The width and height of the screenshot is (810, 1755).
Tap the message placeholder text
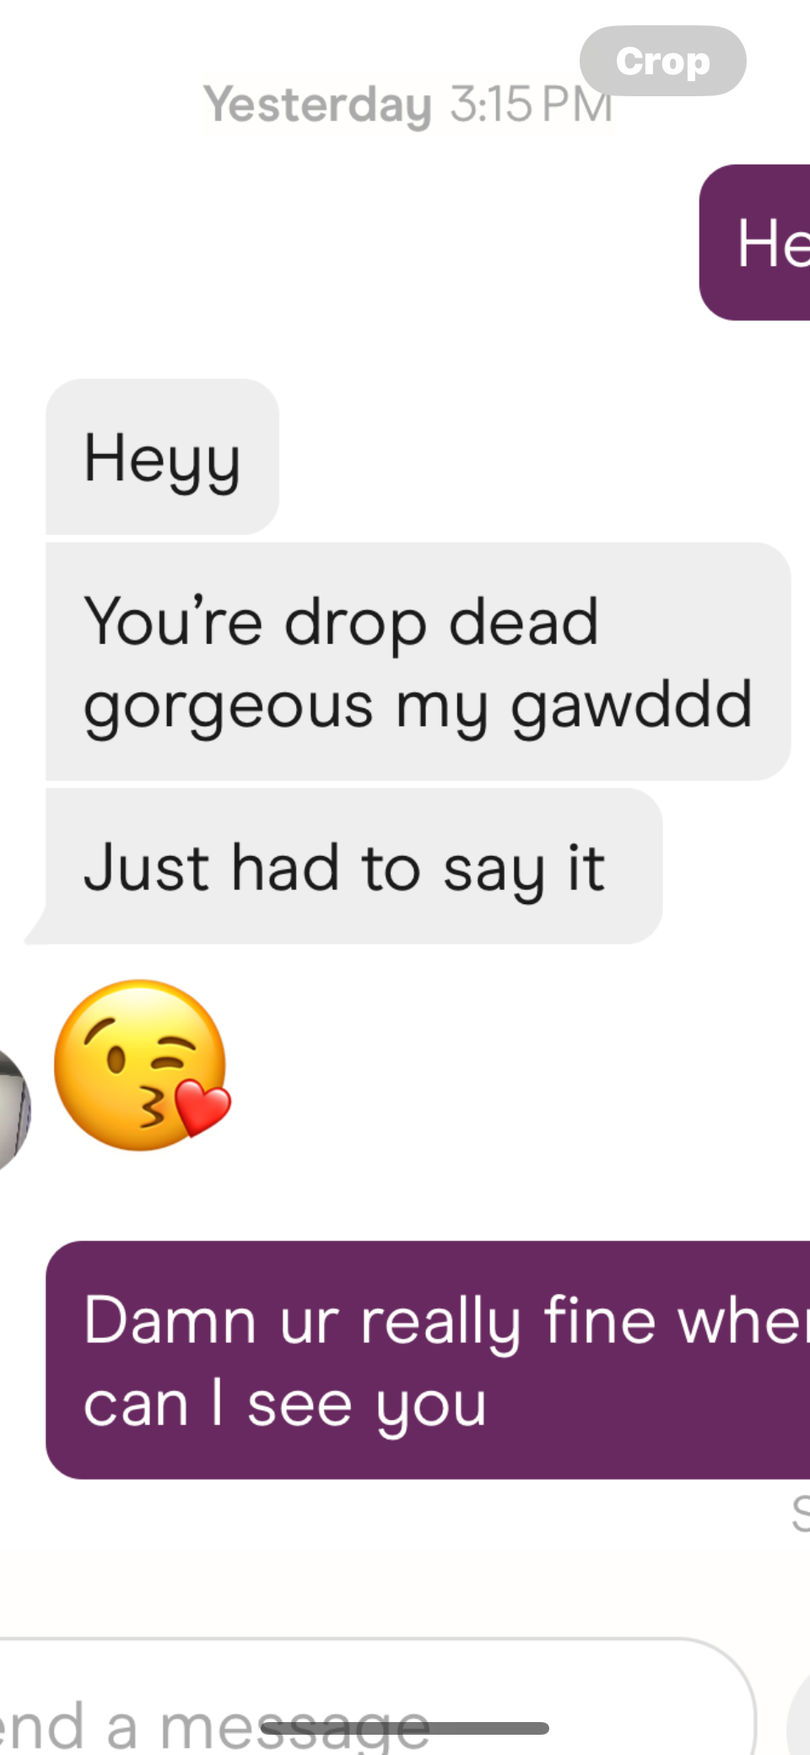click(215, 1726)
